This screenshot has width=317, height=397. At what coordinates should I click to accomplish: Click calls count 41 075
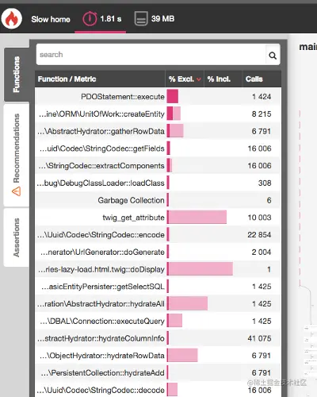(x=259, y=338)
